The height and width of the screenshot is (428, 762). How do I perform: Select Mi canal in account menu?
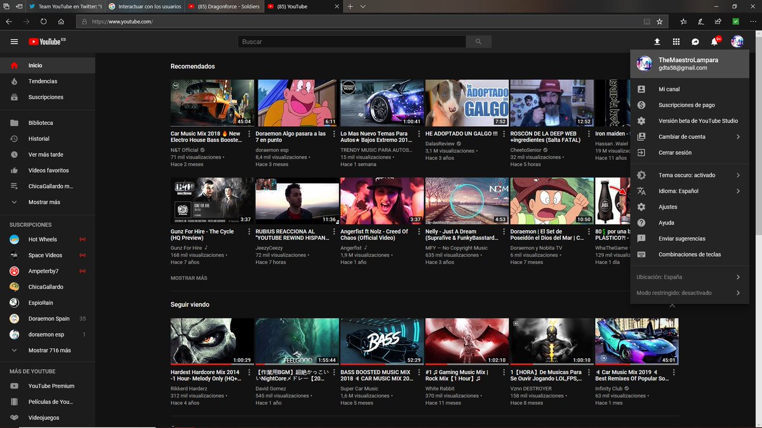(690, 89)
